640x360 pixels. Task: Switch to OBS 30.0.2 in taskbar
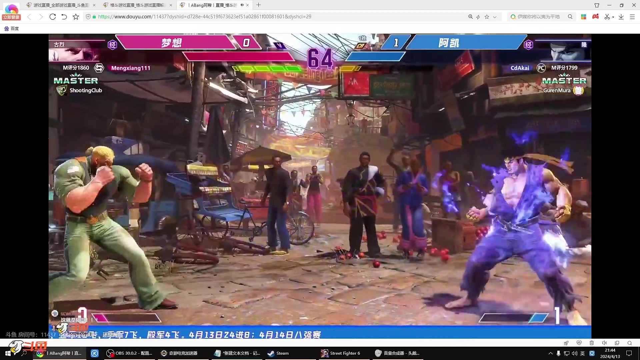point(130,353)
